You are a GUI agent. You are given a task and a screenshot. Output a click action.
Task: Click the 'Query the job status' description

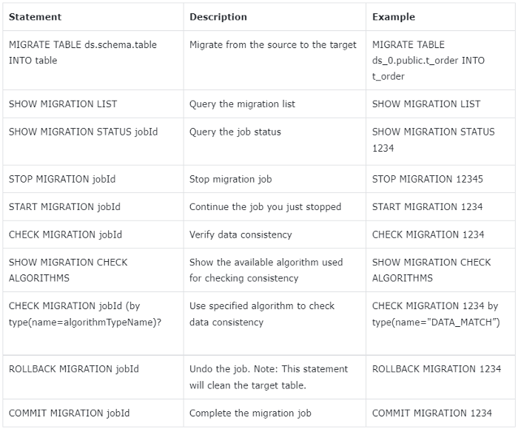[235, 132]
